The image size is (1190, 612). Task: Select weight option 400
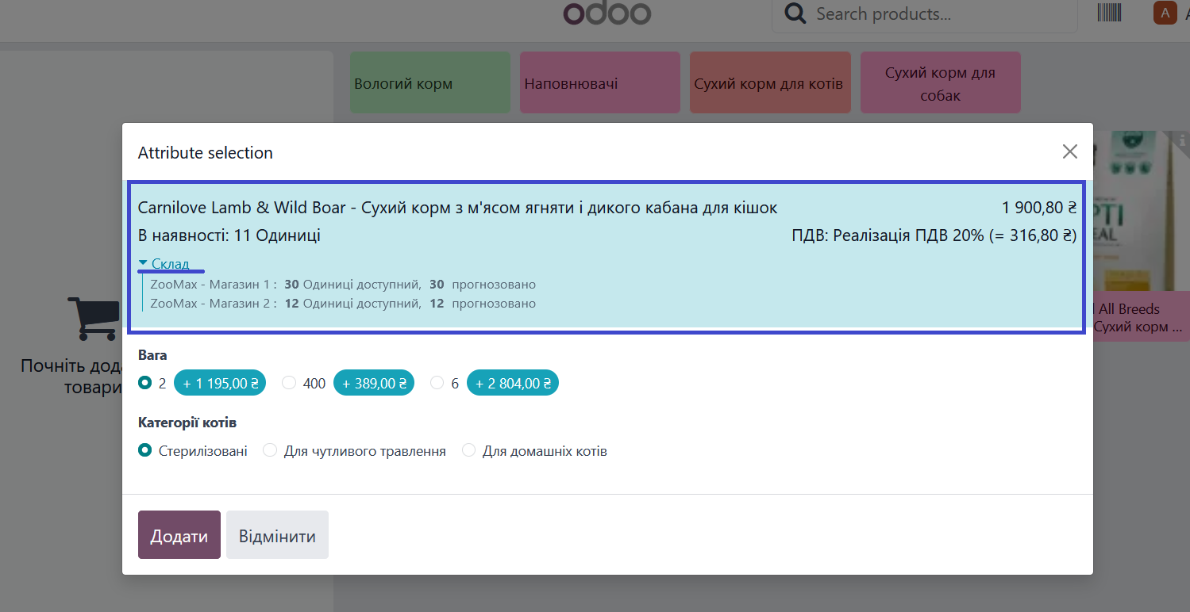point(289,382)
